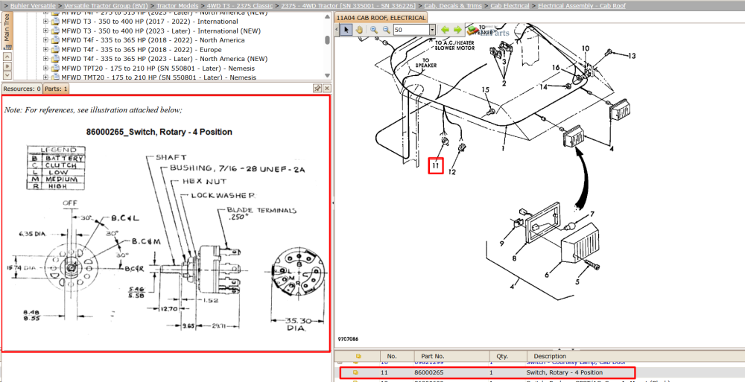Click the notes icon column header
Viewport: 745px width, 382px height.
tap(358, 356)
